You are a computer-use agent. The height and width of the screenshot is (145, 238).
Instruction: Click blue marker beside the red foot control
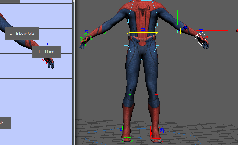pos(161,131)
